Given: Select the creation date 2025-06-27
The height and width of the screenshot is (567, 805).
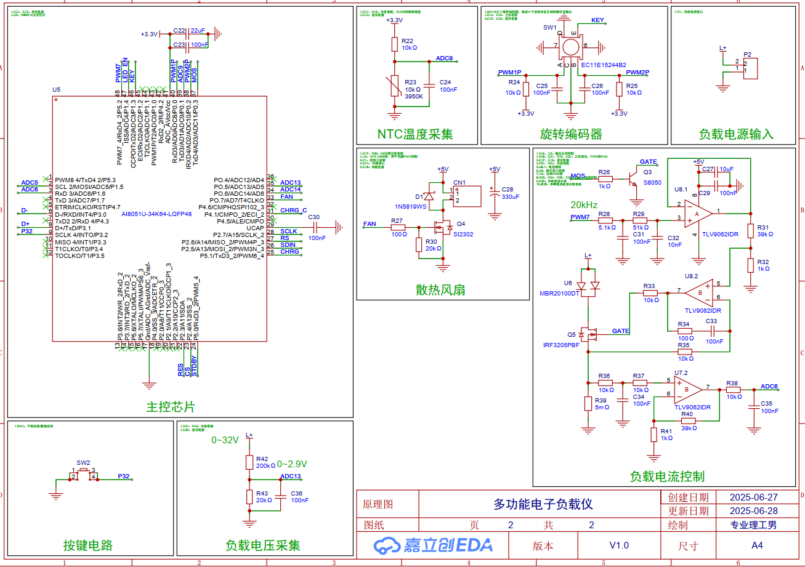Looking at the screenshot, I should pos(753,497).
